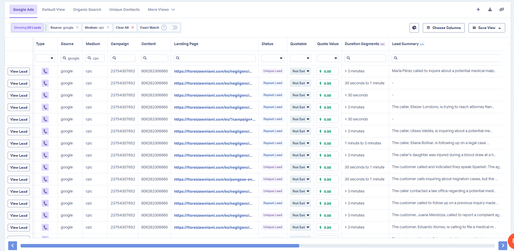Open the Quotable filter dropdown
514x251 pixels.
click(300, 58)
